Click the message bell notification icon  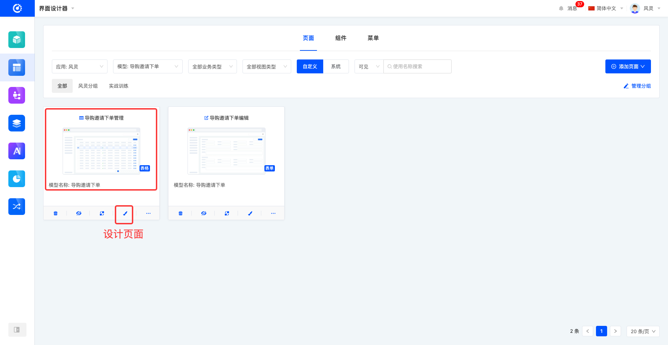[x=561, y=8]
